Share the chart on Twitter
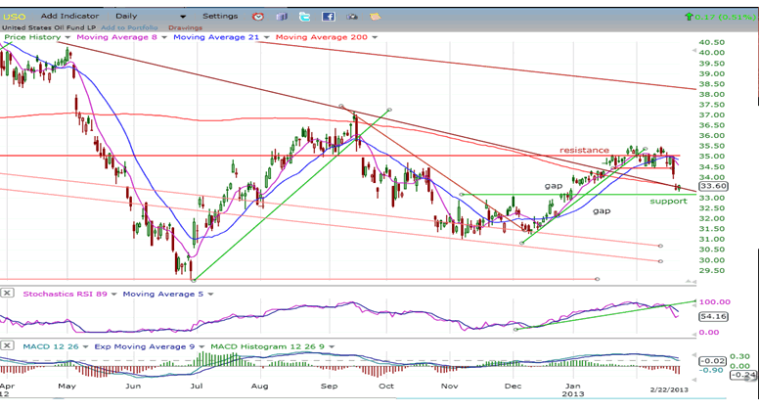The width and height of the screenshot is (760, 411). 305,17
